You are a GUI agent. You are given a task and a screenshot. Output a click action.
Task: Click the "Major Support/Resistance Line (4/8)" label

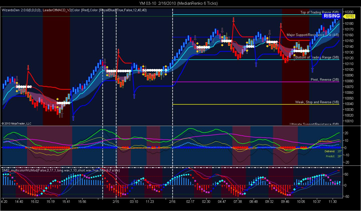coord(313,35)
